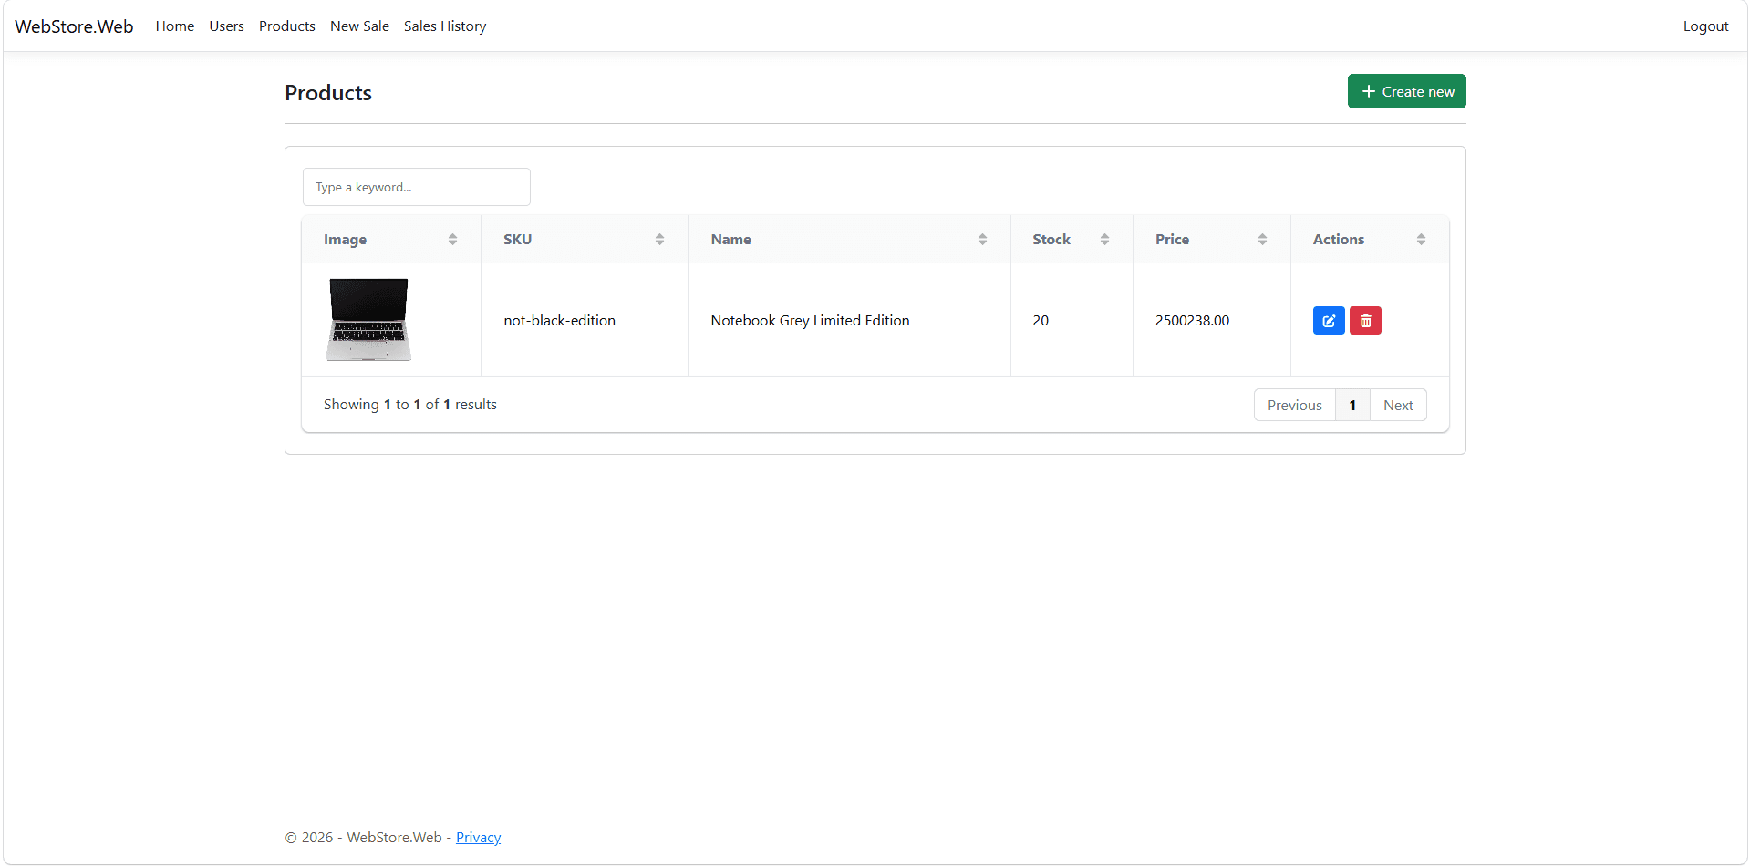Open the laptop product thumbnail

pos(368,320)
